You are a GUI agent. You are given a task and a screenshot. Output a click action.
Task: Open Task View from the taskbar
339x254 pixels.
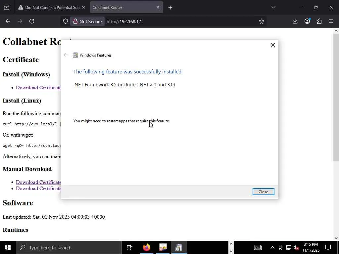click(x=130, y=247)
